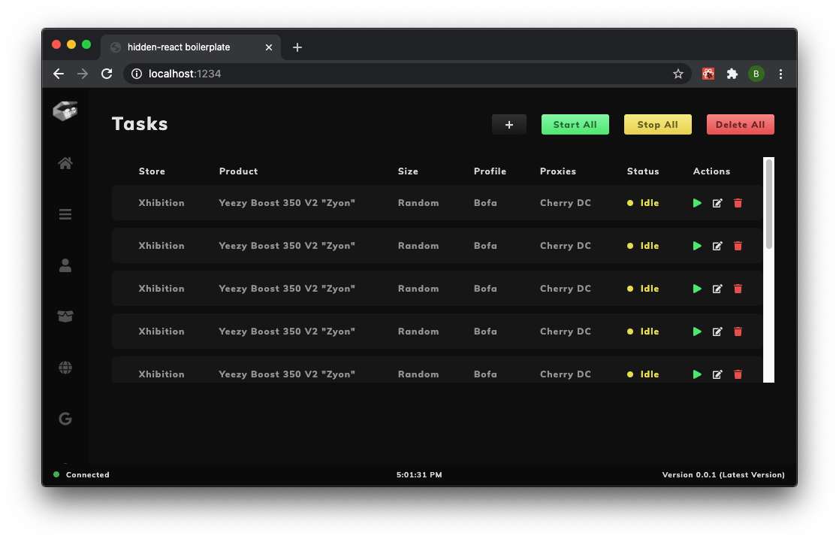Edit the fifth task in the list

tap(717, 374)
